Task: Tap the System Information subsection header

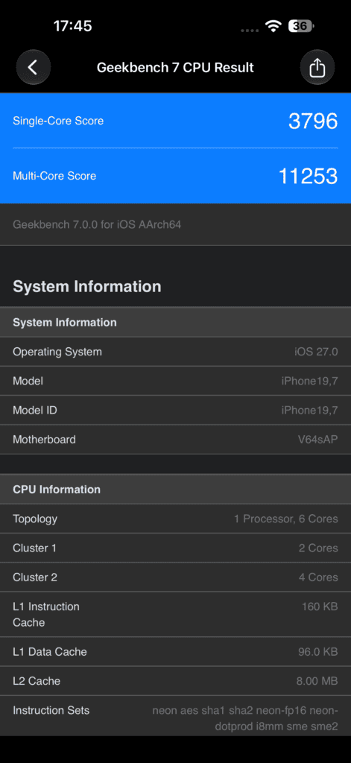Action: (x=175, y=322)
